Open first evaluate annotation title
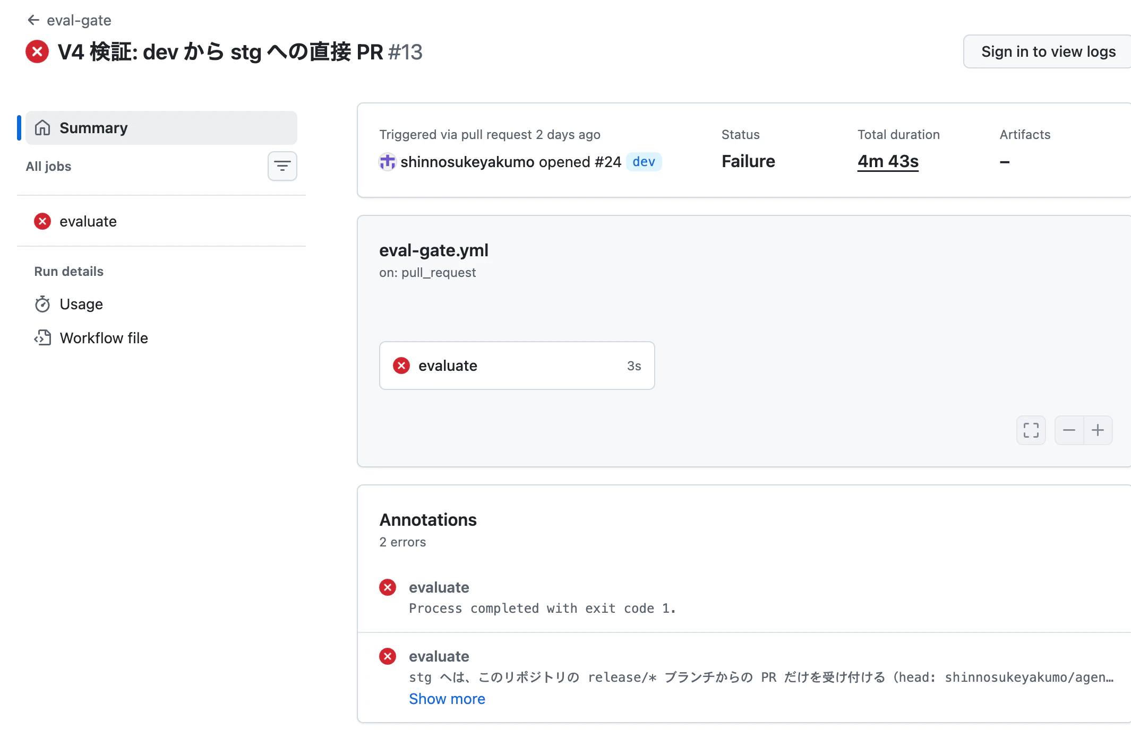The width and height of the screenshot is (1131, 747). point(439,587)
